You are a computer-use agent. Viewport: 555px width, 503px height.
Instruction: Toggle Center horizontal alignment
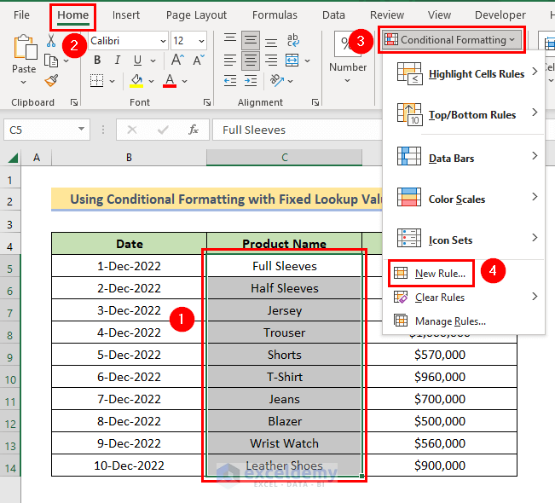[251, 61]
